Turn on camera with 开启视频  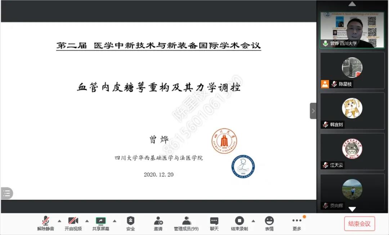(73, 223)
